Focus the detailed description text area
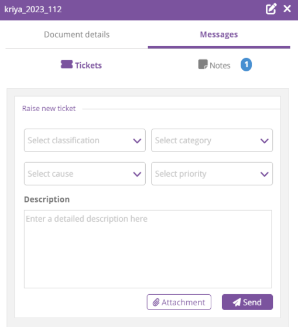The width and height of the screenshot is (298, 327). [x=148, y=249]
